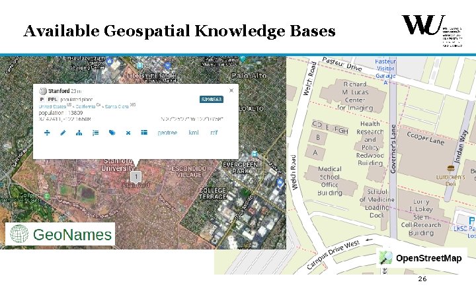Click the numbered list icon
The image size is (476, 297).
tap(96, 133)
